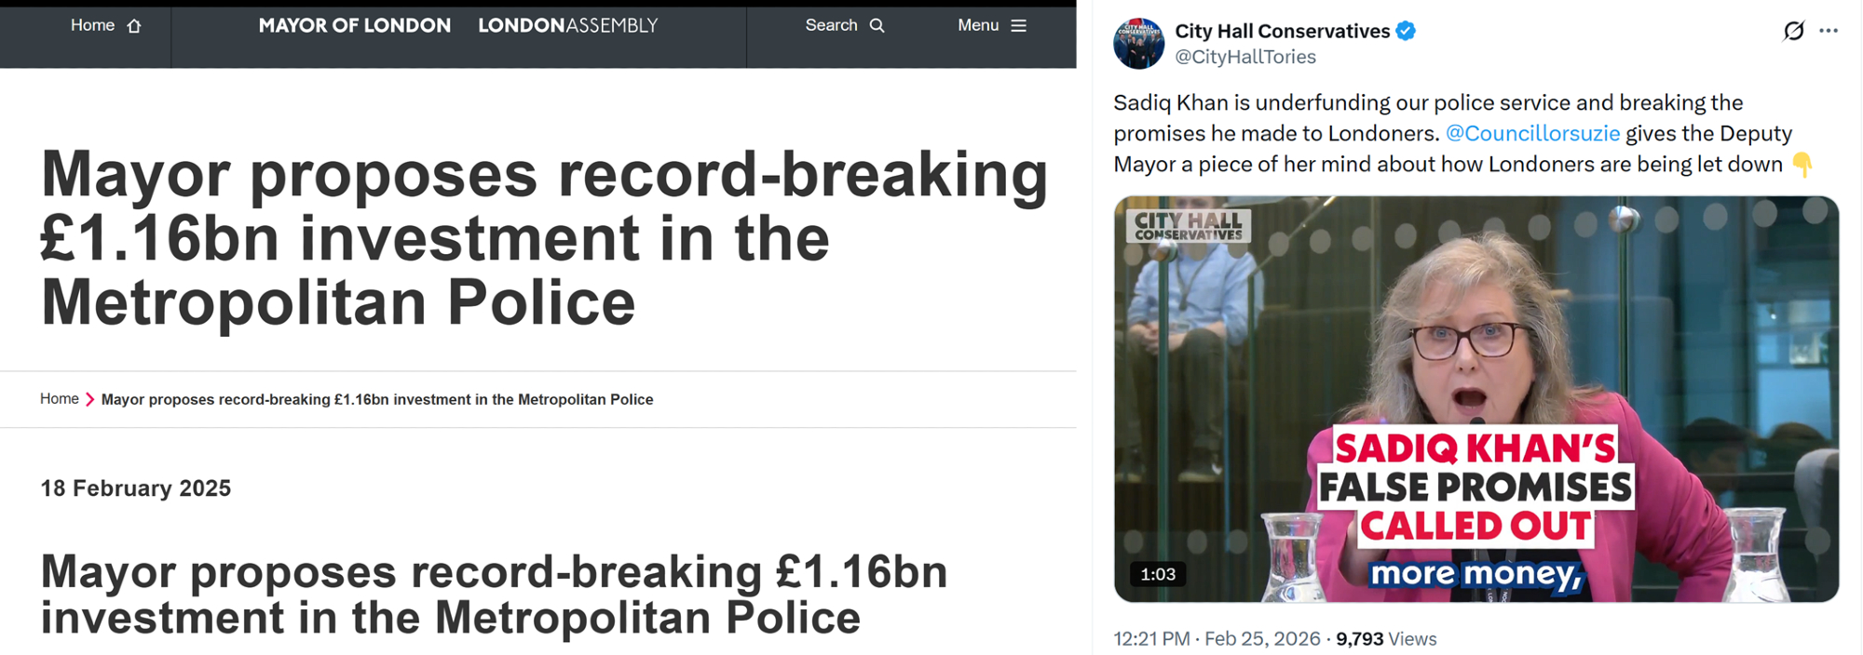
Task: Play the Sadiq Khan false promises video
Action: click(x=1476, y=399)
